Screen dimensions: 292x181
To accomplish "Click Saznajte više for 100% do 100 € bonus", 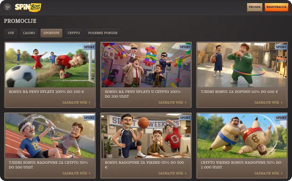I will click(x=76, y=102).
